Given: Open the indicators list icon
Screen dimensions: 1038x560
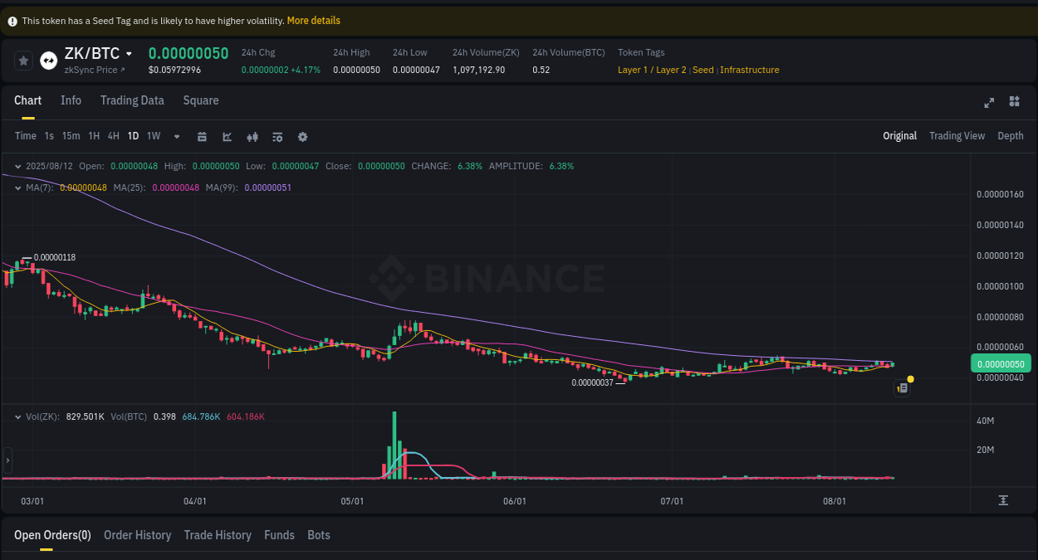Looking at the screenshot, I should pyautogui.click(x=277, y=136).
